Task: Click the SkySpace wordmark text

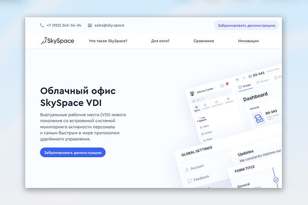Action: click(x=61, y=41)
